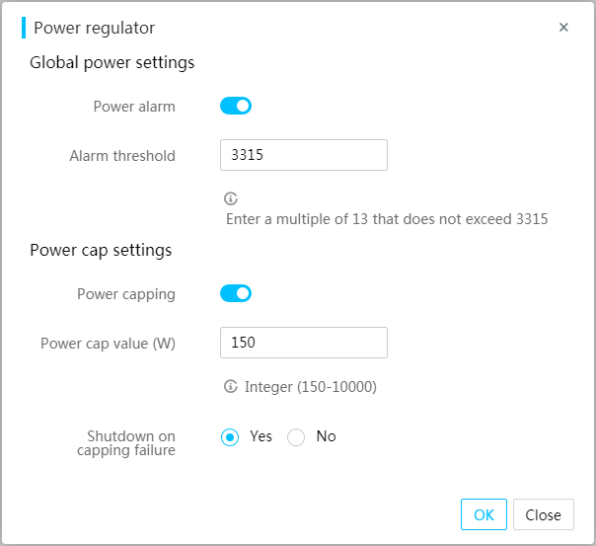Click the Integer (150-10000) hint text

coord(311,387)
